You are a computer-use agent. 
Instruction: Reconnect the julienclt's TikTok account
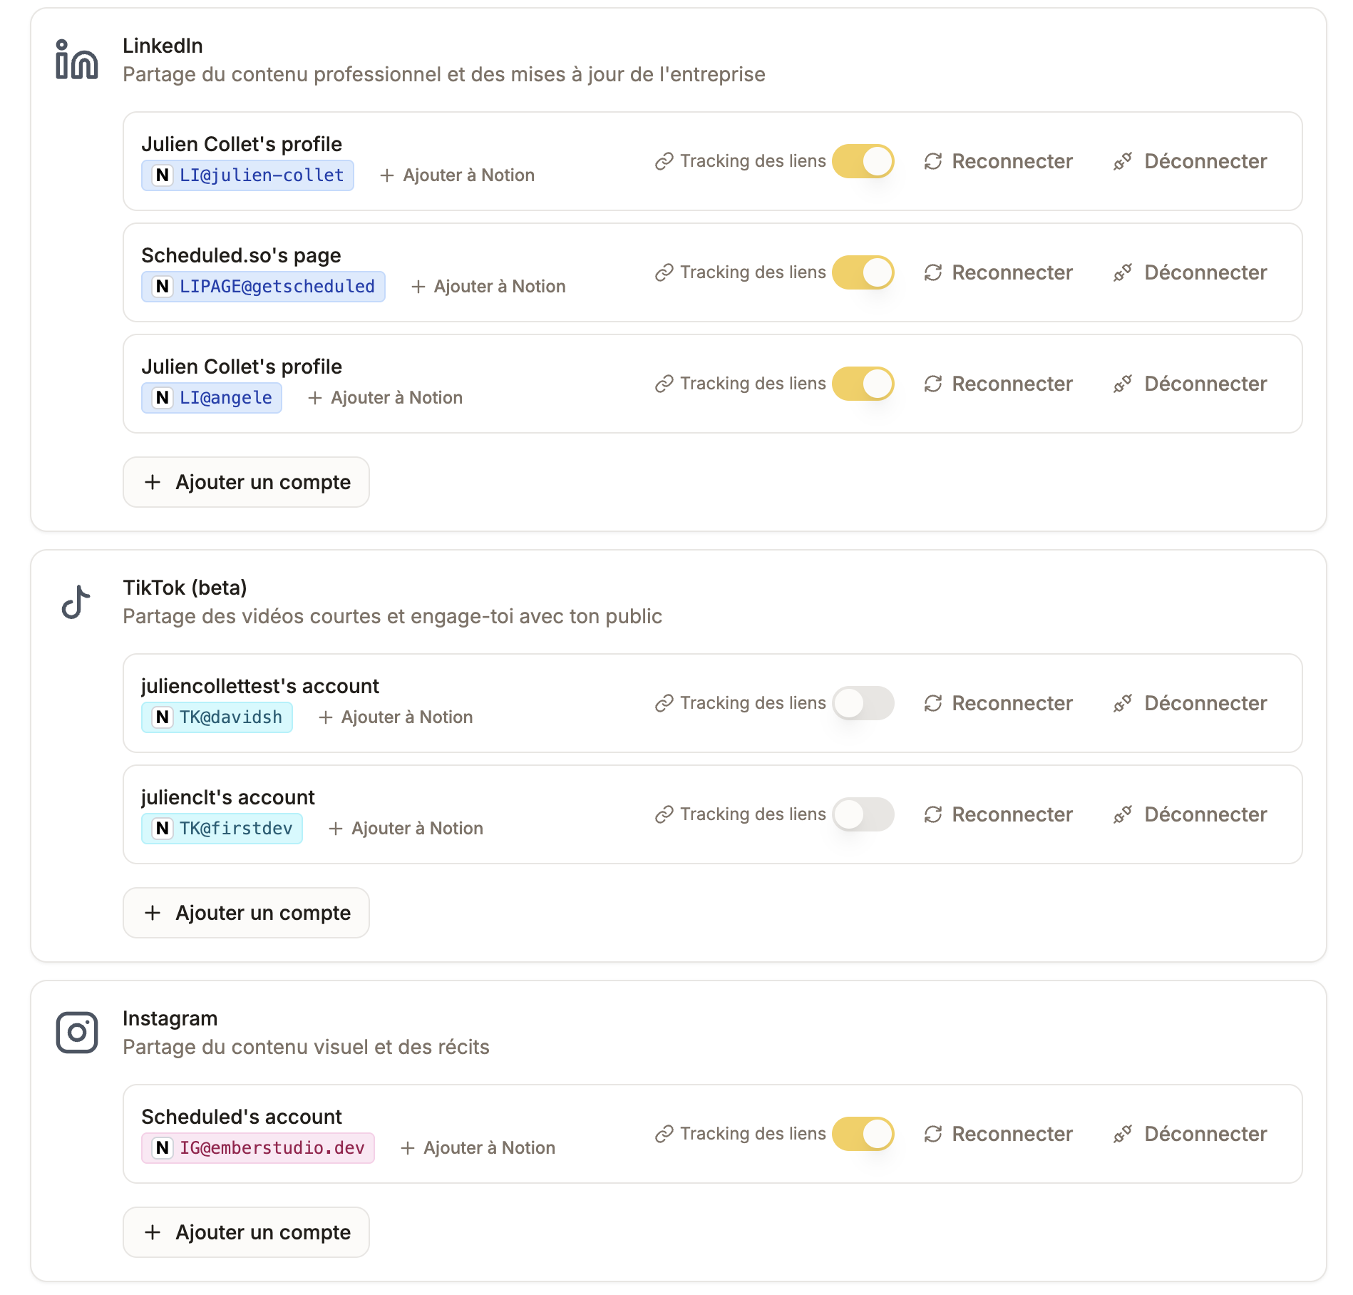click(998, 814)
